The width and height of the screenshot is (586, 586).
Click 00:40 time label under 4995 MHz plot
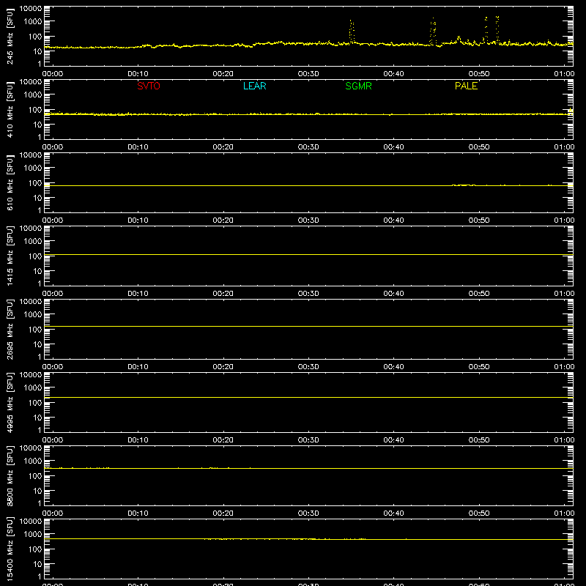393,440
